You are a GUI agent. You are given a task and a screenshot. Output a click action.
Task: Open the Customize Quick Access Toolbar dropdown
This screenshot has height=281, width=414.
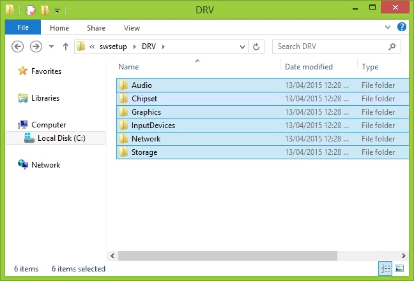pyautogui.click(x=57, y=11)
